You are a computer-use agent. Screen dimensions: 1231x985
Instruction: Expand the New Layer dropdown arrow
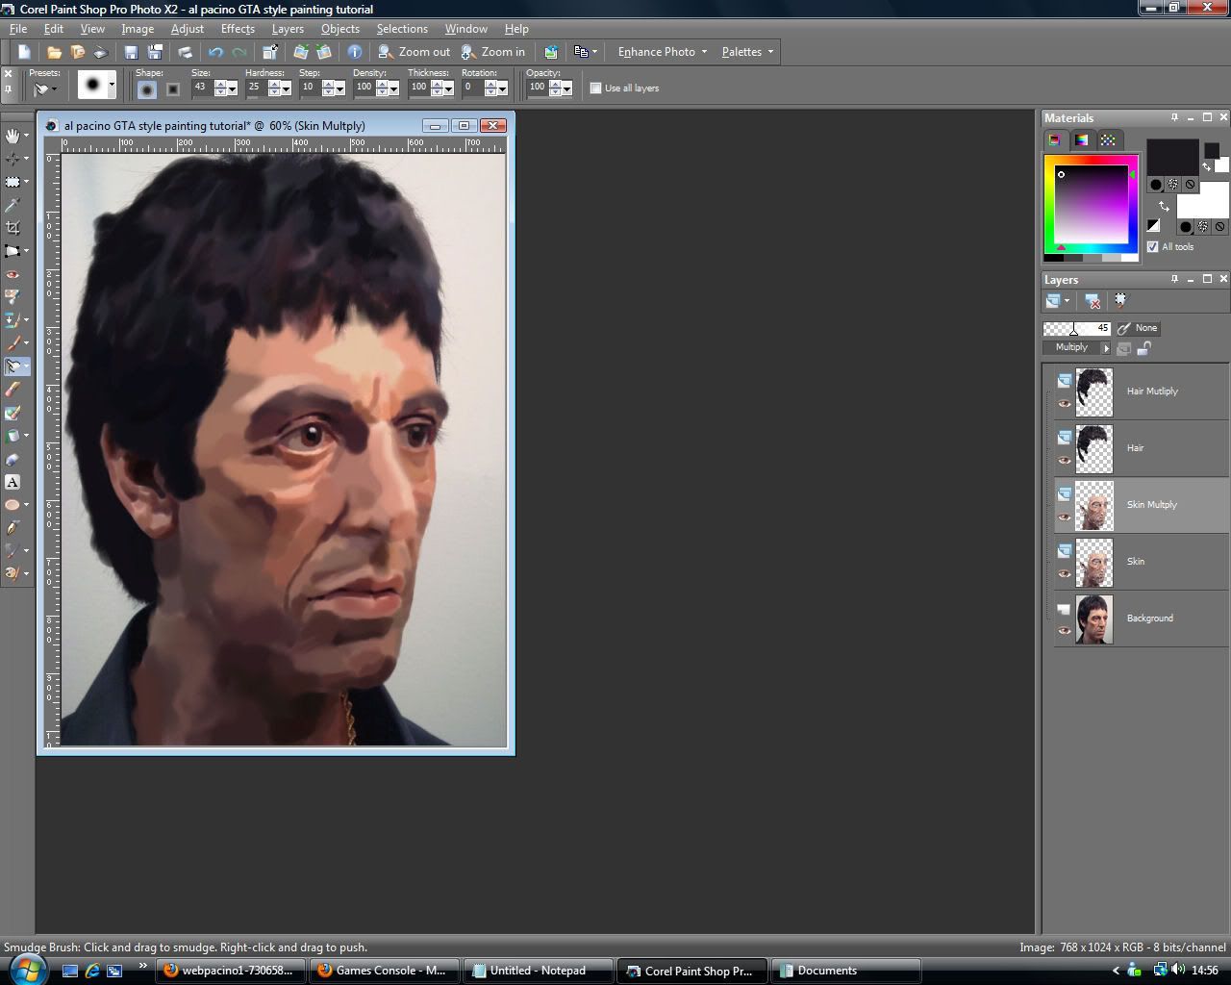pos(1067,301)
